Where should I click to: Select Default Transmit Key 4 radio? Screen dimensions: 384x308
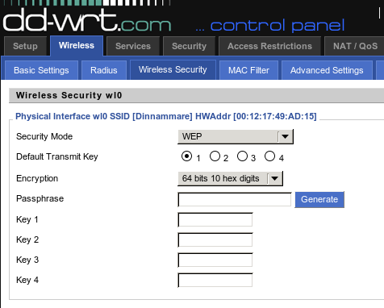tap(269, 156)
